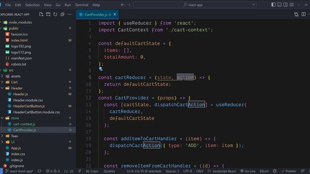Split the editor to the right
This screenshot has height=174, width=310.
pyautogui.click(x=304, y=14)
